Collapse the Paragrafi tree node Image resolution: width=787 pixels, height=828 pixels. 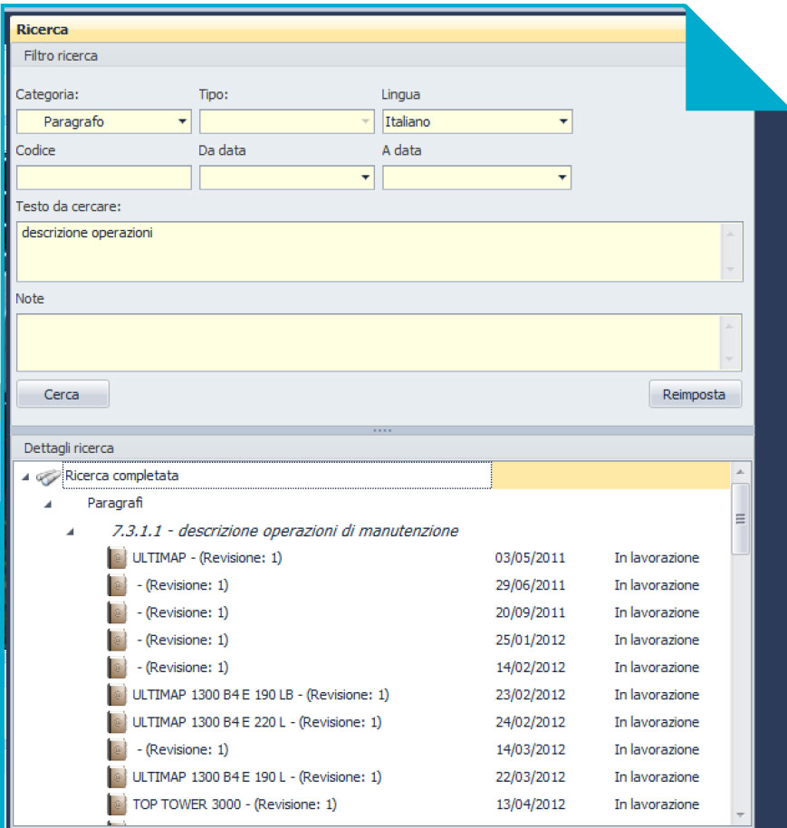pos(47,504)
